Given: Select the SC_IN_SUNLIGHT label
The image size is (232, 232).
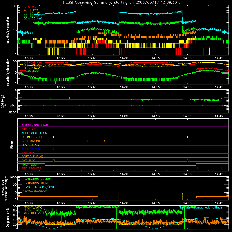Looking at the screenshot, I should tap(33, 137).
